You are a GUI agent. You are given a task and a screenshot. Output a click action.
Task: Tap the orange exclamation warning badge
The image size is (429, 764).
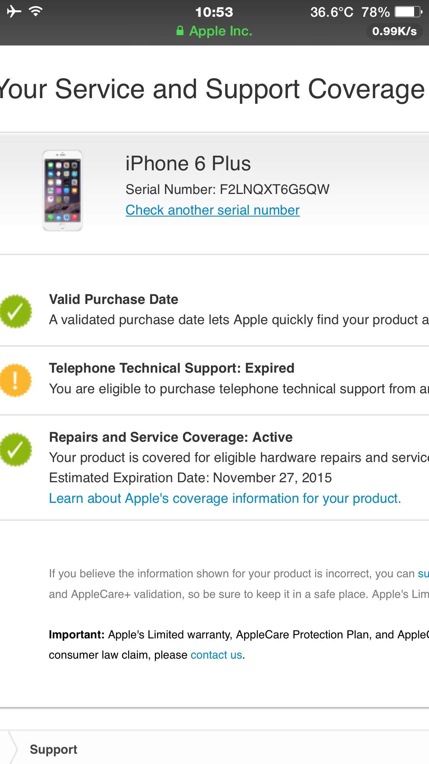point(16,380)
